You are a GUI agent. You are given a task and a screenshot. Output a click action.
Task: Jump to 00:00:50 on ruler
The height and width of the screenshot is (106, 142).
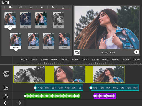coord(65,60)
